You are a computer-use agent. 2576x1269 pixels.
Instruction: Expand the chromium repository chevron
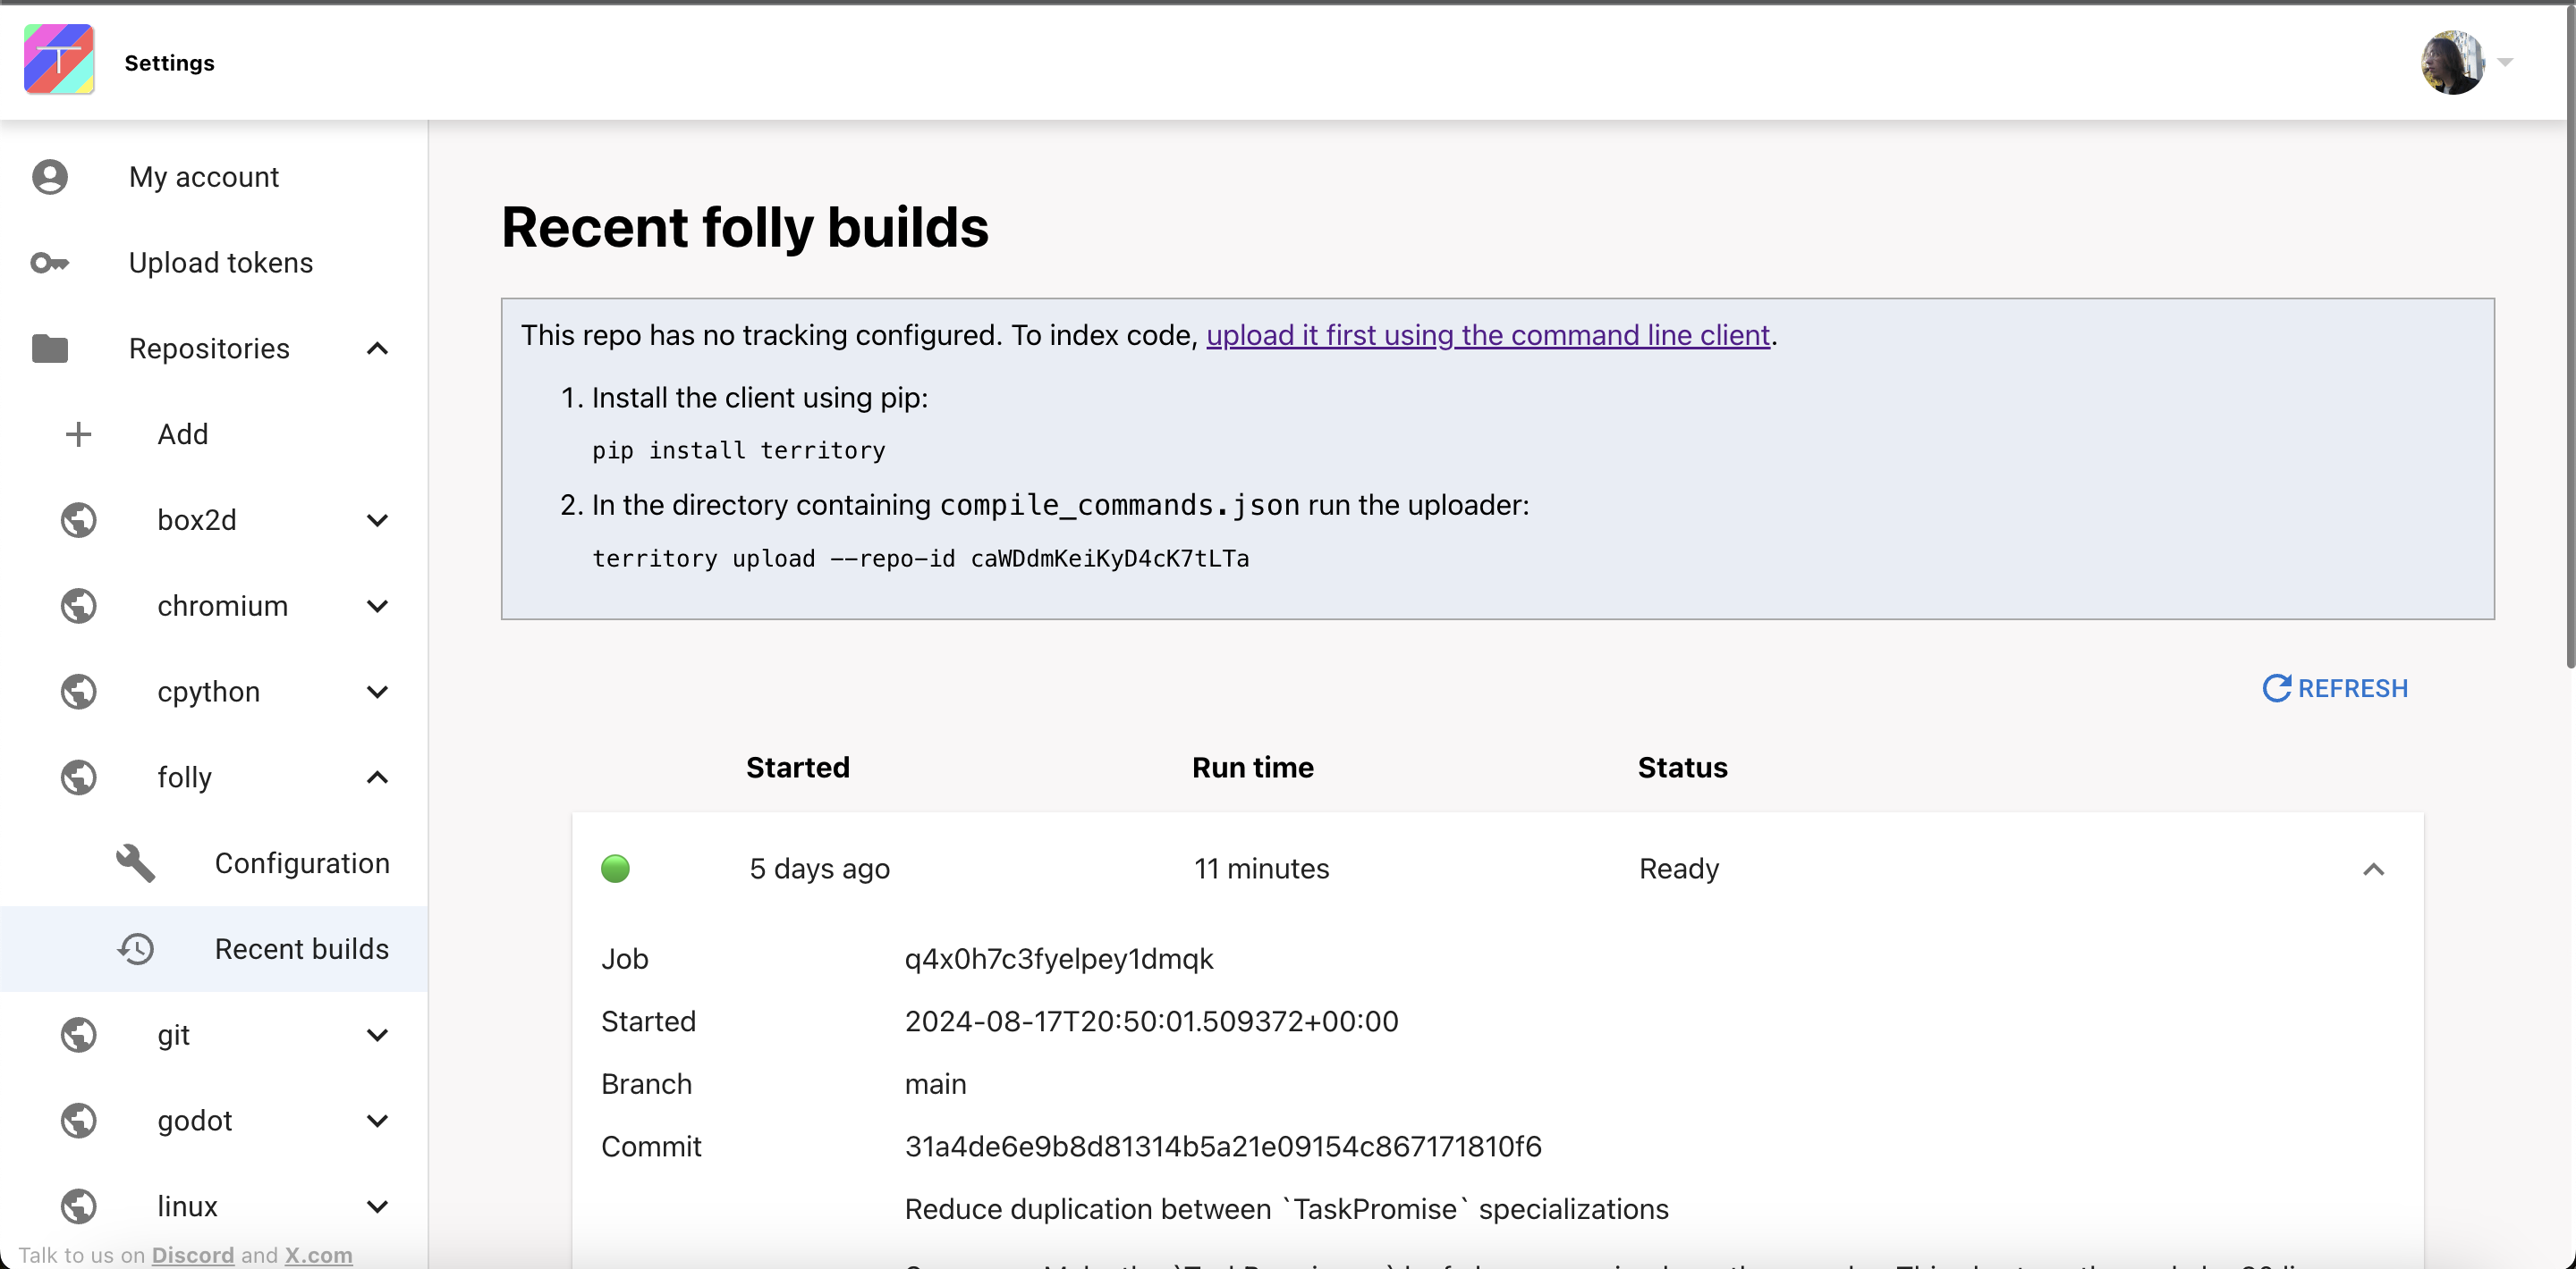point(377,607)
